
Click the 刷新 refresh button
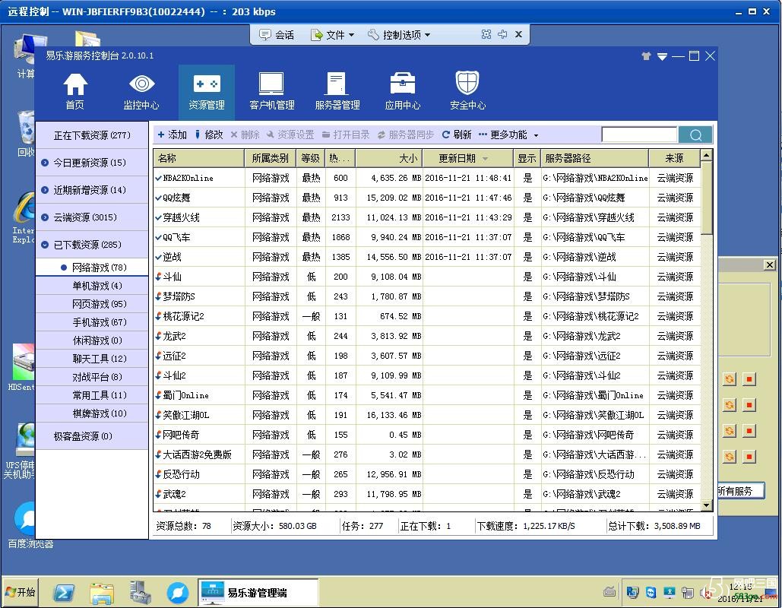click(457, 135)
